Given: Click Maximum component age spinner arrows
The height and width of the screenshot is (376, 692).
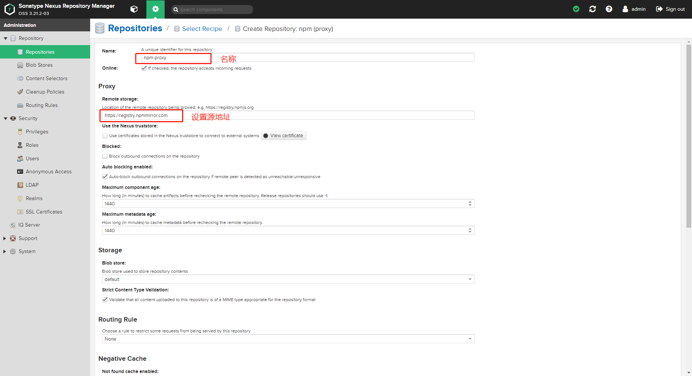Looking at the screenshot, I should point(470,204).
